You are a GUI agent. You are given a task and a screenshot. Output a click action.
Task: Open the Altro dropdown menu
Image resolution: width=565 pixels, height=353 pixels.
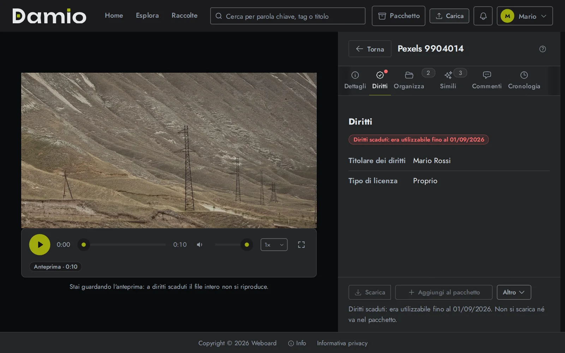pyautogui.click(x=514, y=292)
